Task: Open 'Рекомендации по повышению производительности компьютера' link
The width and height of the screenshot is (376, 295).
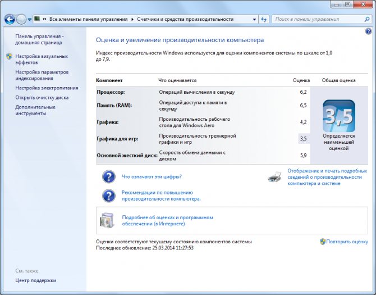Action: tap(161, 196)
